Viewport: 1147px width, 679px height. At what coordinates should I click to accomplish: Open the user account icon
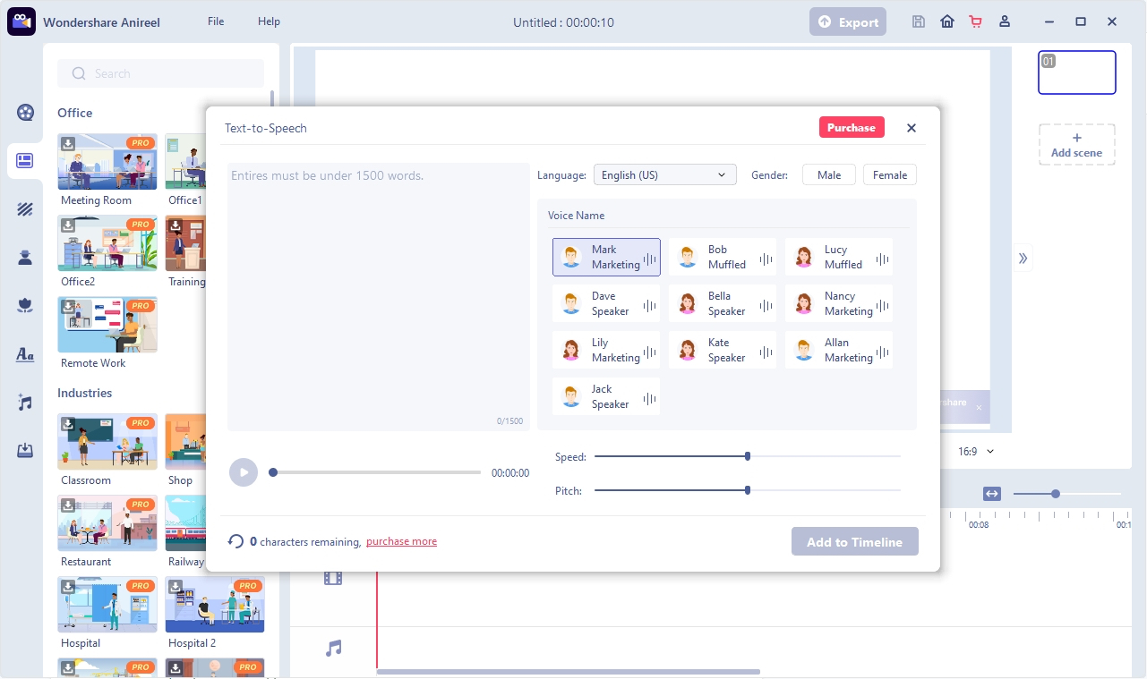coord(1005,21)
